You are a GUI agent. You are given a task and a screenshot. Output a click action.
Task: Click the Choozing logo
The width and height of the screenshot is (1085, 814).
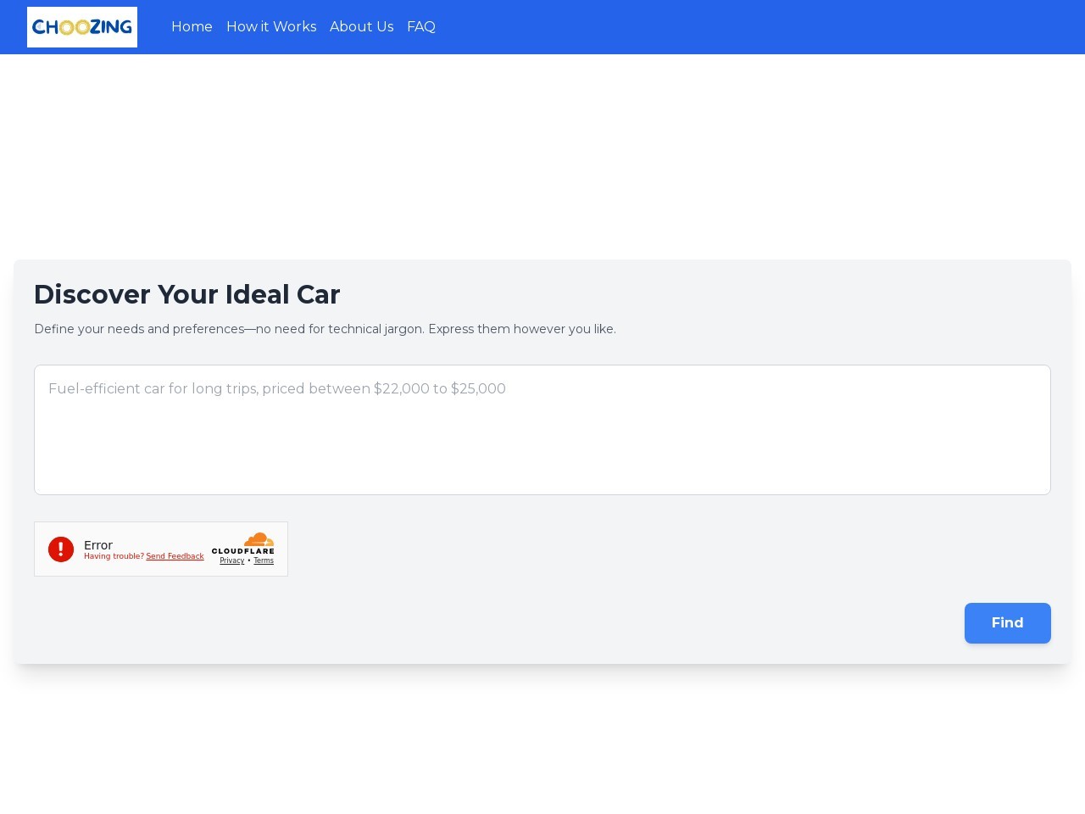click(82, 27)
